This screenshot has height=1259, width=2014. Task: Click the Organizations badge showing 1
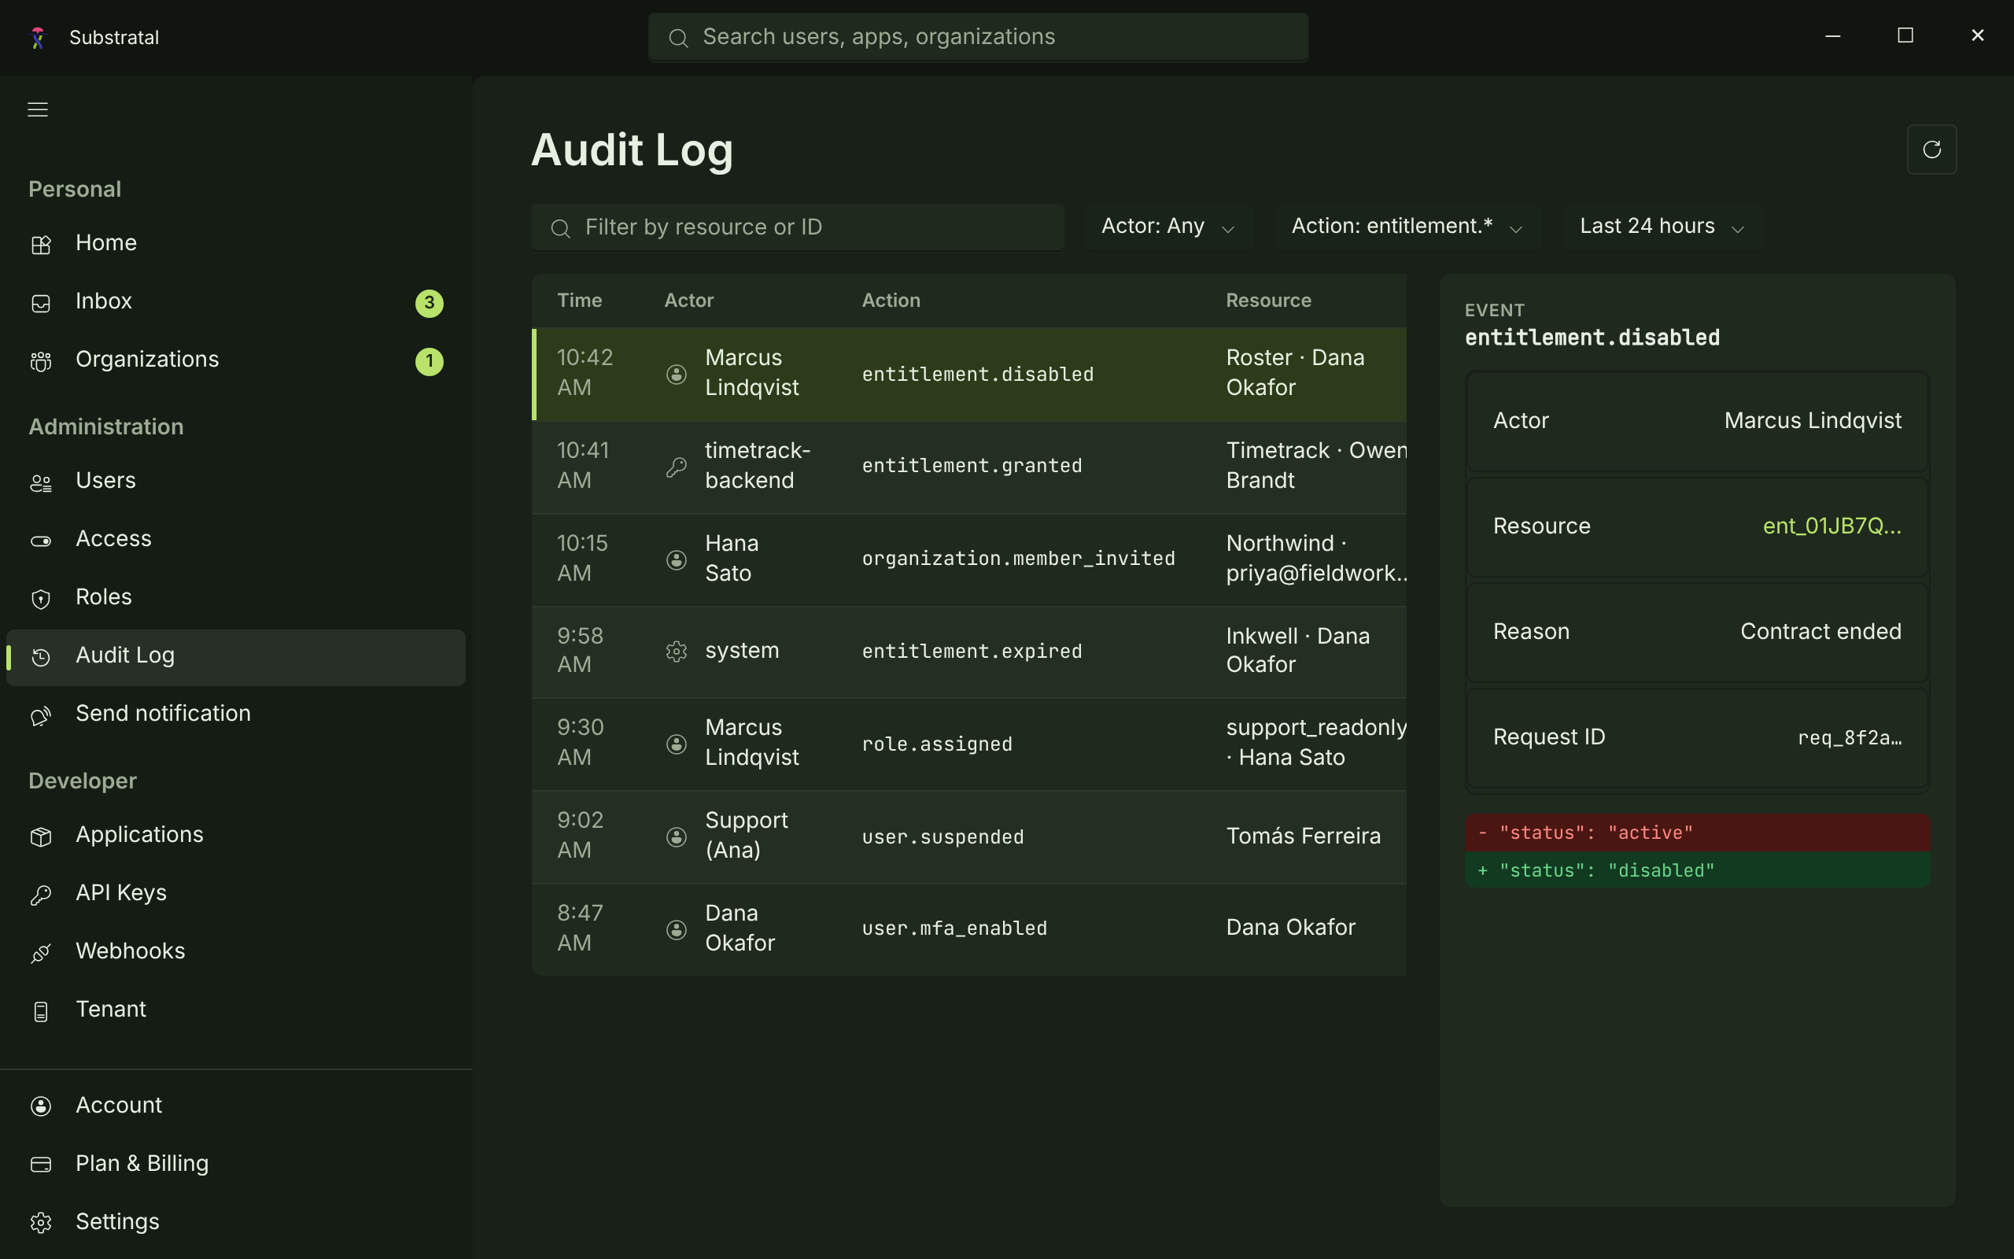tap(430, 361)
